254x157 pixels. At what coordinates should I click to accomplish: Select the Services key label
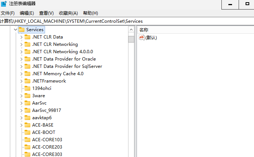point(35,30)
